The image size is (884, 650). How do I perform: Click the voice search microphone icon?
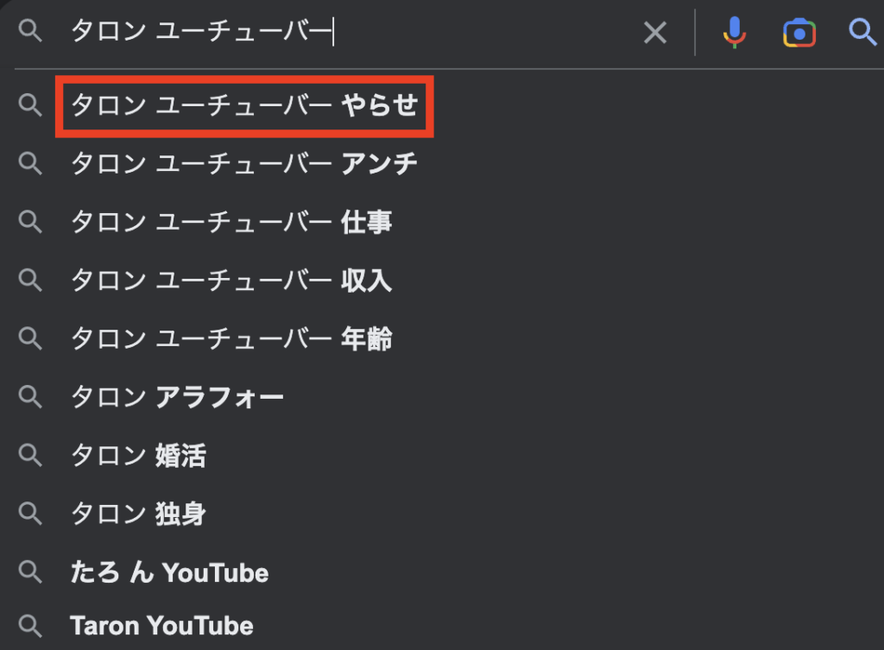(734, 33)
